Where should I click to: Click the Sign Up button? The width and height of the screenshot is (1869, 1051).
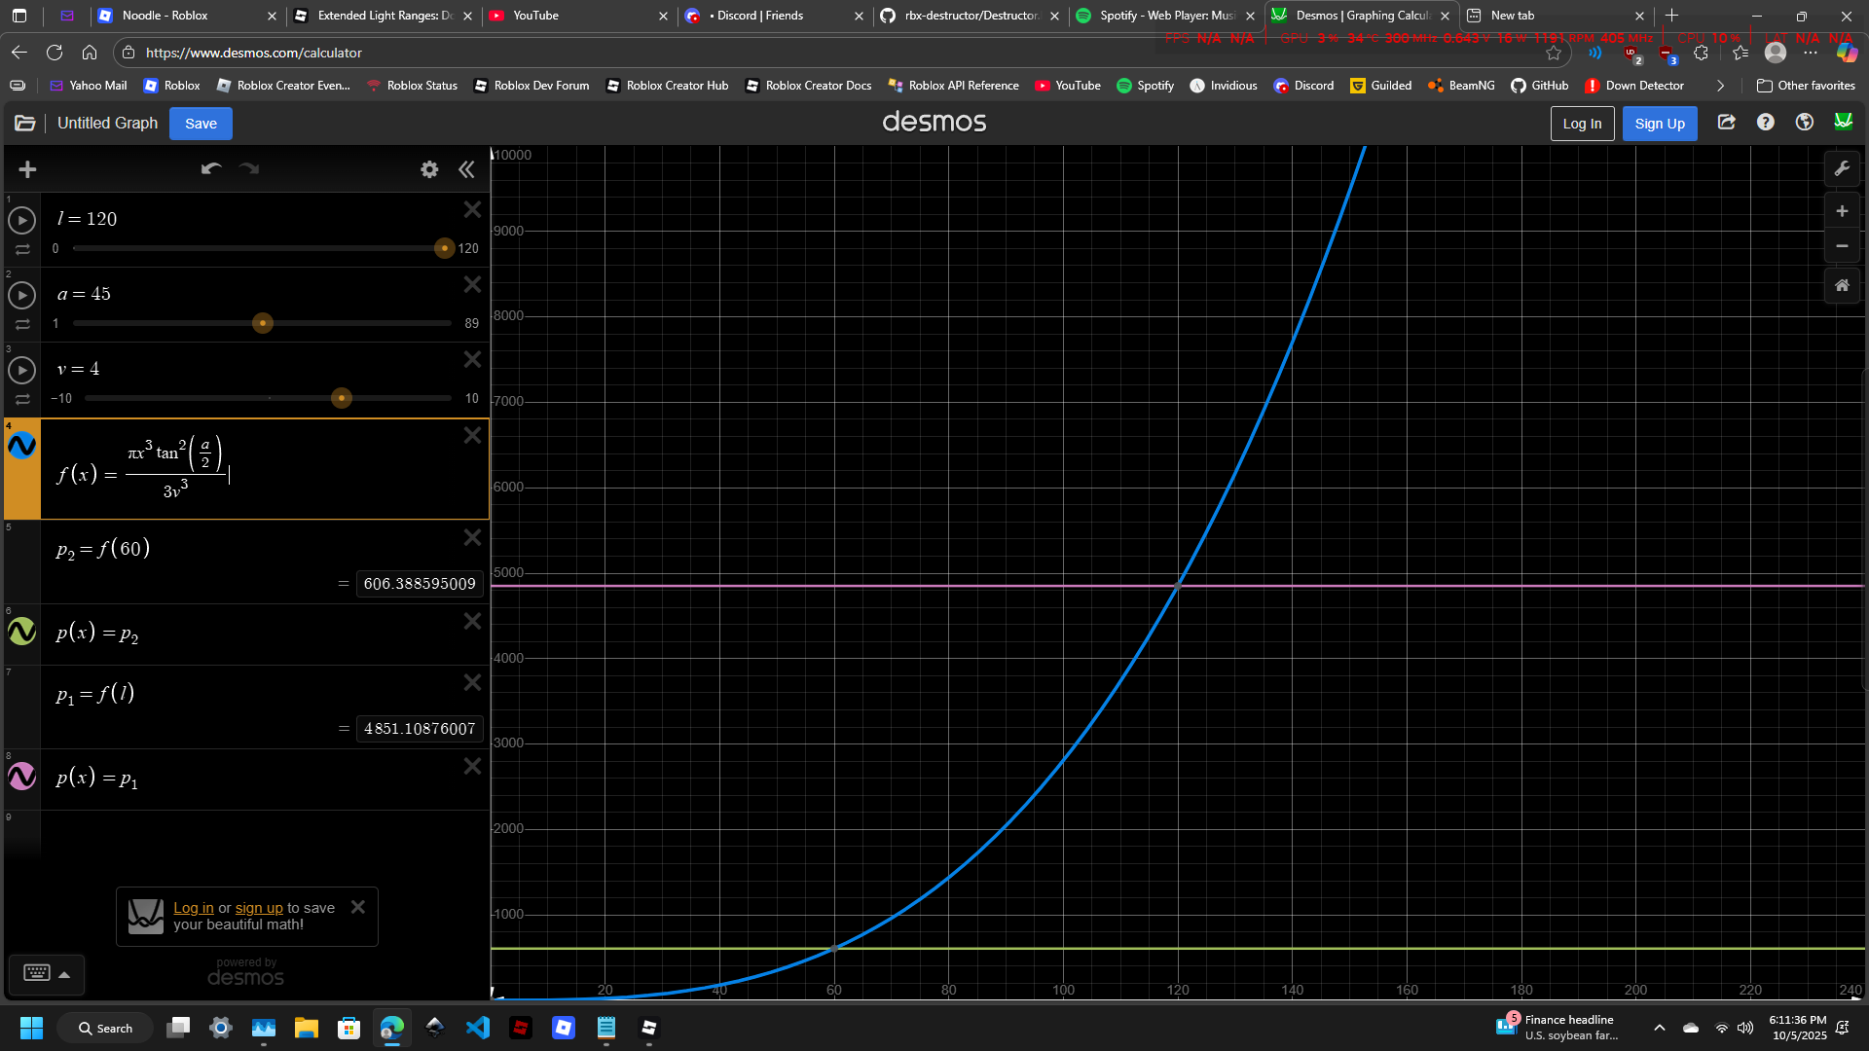pos(1659,123)
